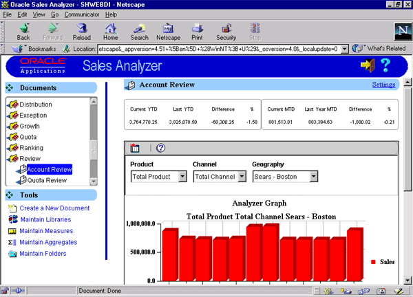The width and height of the screenshot is (413, 297).
Task: Open Bookmarks icon in location bar
Action: (x=18, y=49)
